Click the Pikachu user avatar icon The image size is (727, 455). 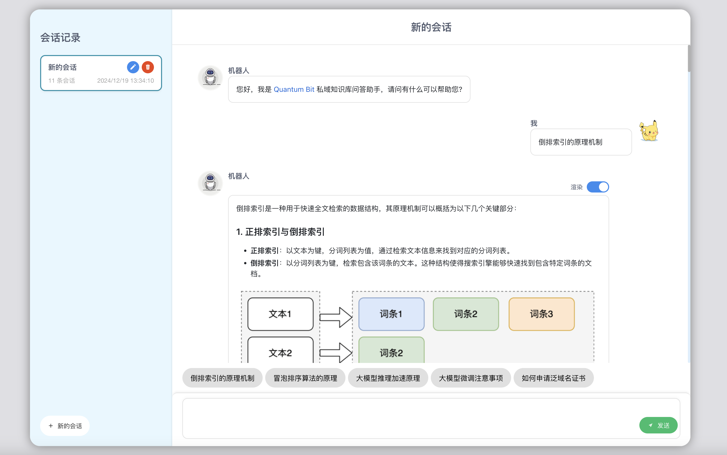[x=649, y=132]
